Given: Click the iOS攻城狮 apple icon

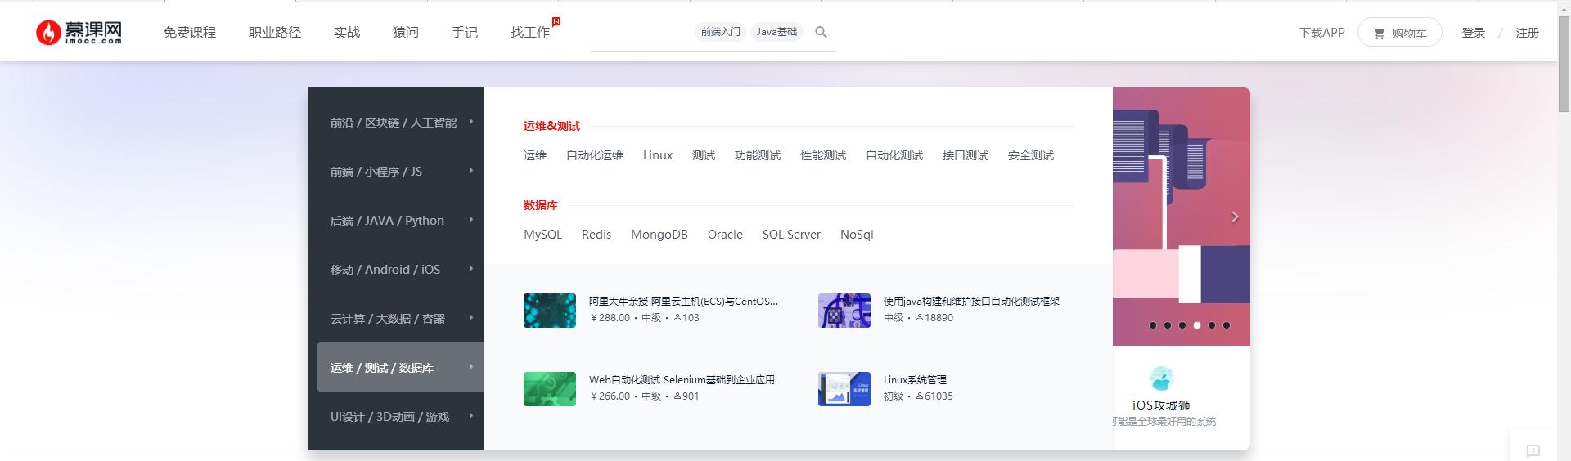Looking at the screenshot, I should point(1161,378).
